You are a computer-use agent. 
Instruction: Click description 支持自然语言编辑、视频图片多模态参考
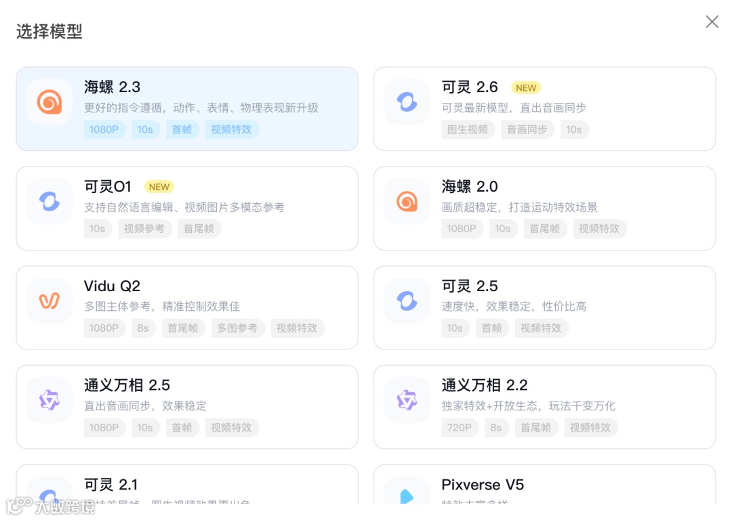(184, 207)
